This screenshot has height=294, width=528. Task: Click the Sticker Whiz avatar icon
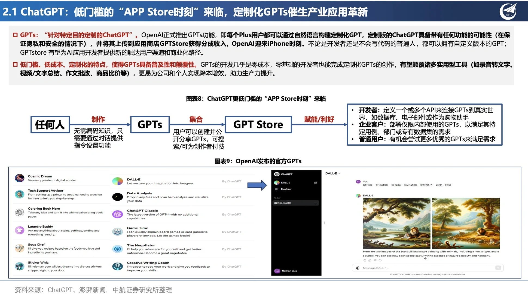point(19,266)
